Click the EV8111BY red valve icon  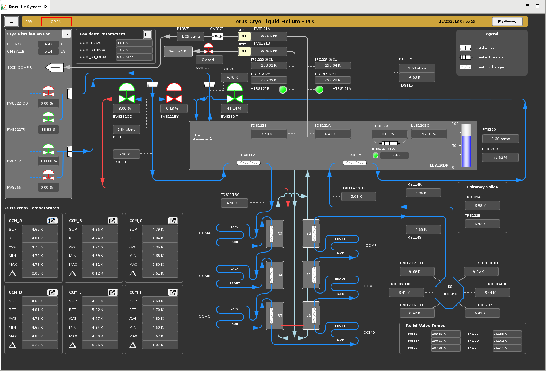click(x=174, y=93)
